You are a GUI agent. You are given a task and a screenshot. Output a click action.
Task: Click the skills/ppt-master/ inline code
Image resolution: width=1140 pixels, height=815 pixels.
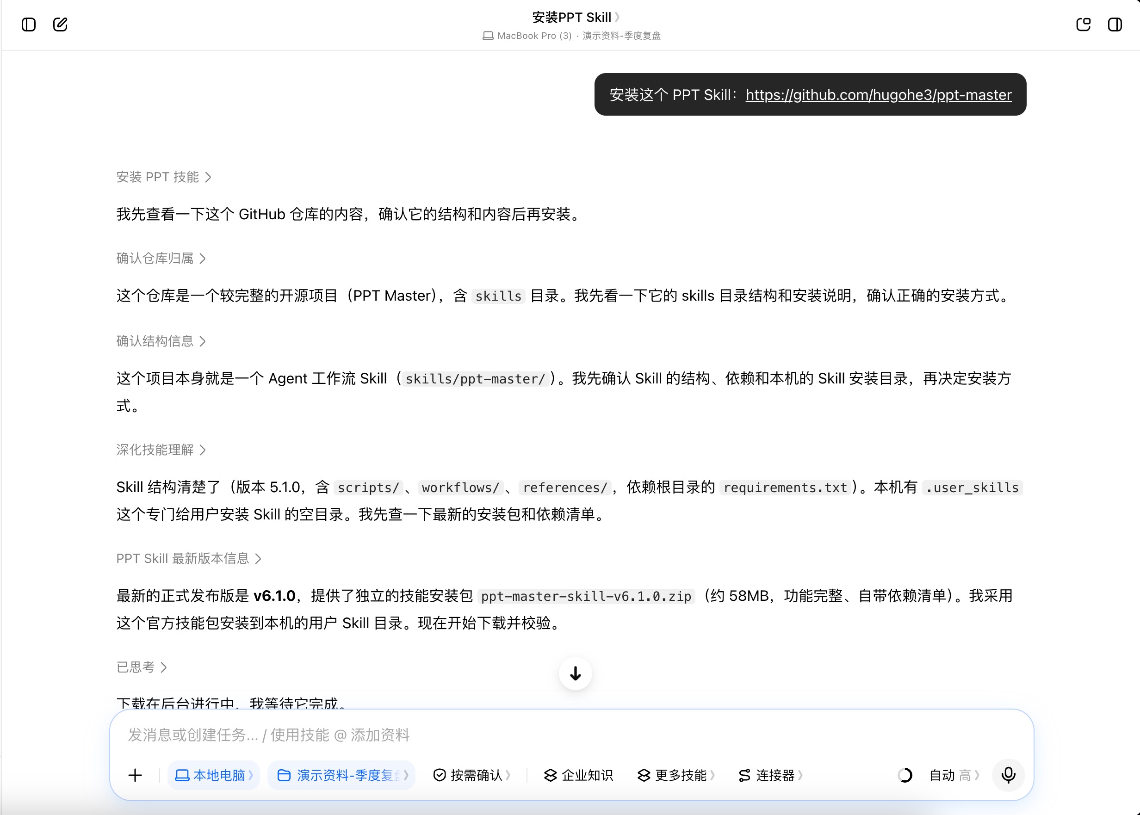tap(475, 379)
